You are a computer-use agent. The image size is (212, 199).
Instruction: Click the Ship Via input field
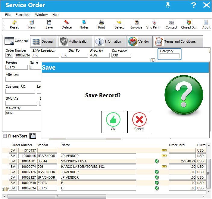pyautogui.click(x=21, y=103)
